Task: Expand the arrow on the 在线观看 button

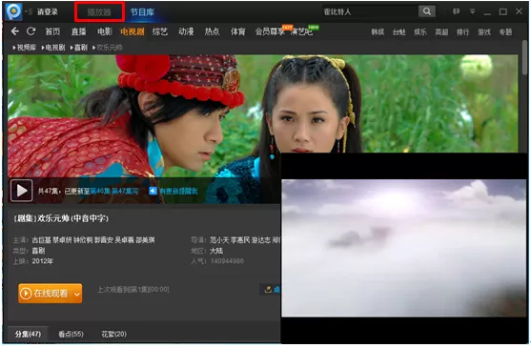Action: [x=77, y=294]
